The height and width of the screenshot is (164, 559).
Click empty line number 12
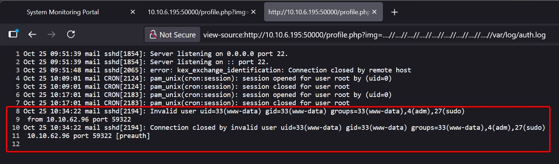16,144
